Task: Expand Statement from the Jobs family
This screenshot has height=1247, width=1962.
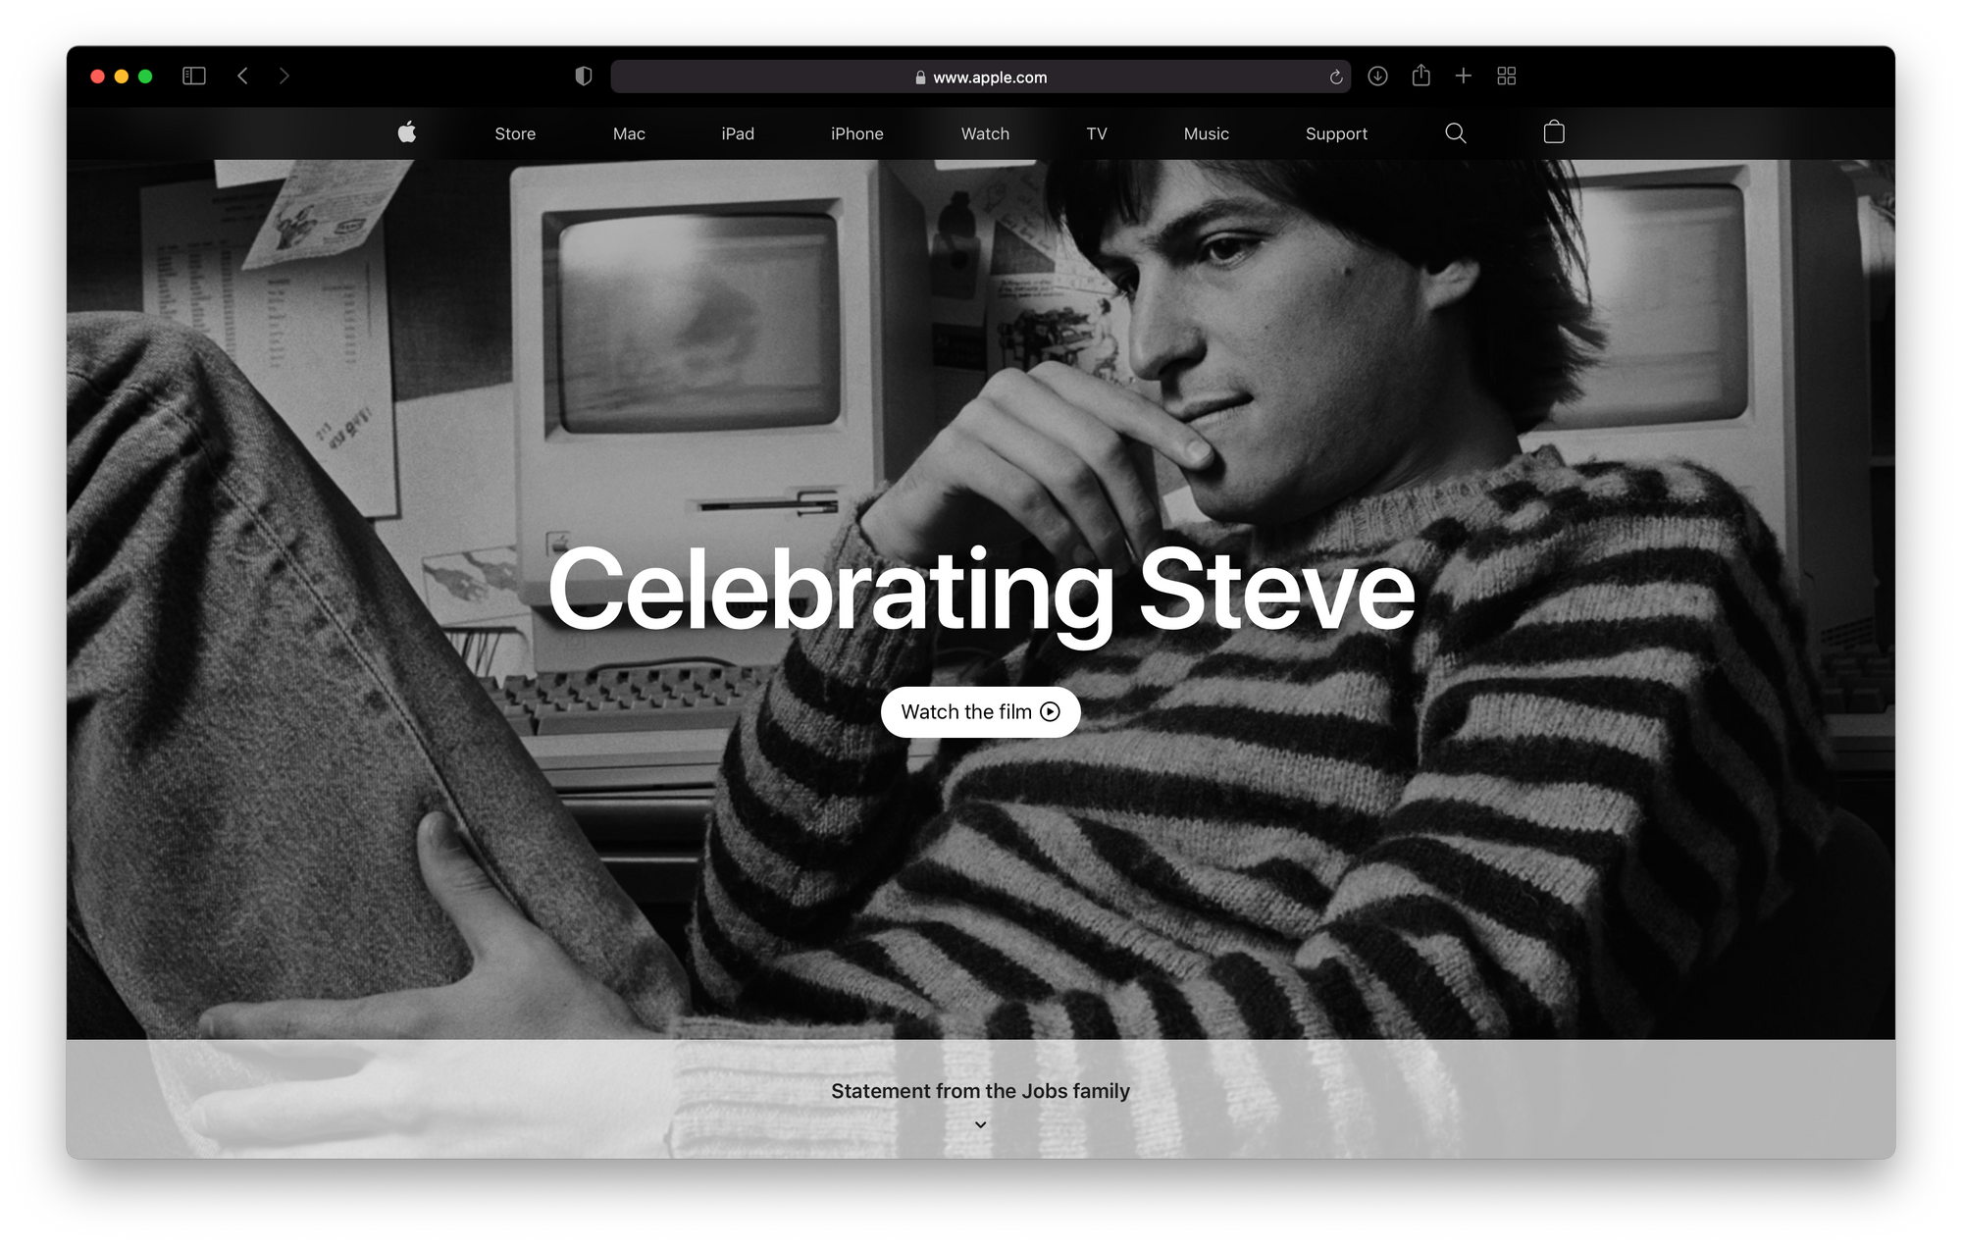Action: tap(980, 1091)
